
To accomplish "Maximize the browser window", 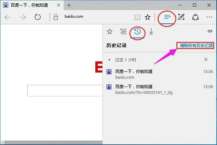I will pyautogui.click(x=194, y=5).
